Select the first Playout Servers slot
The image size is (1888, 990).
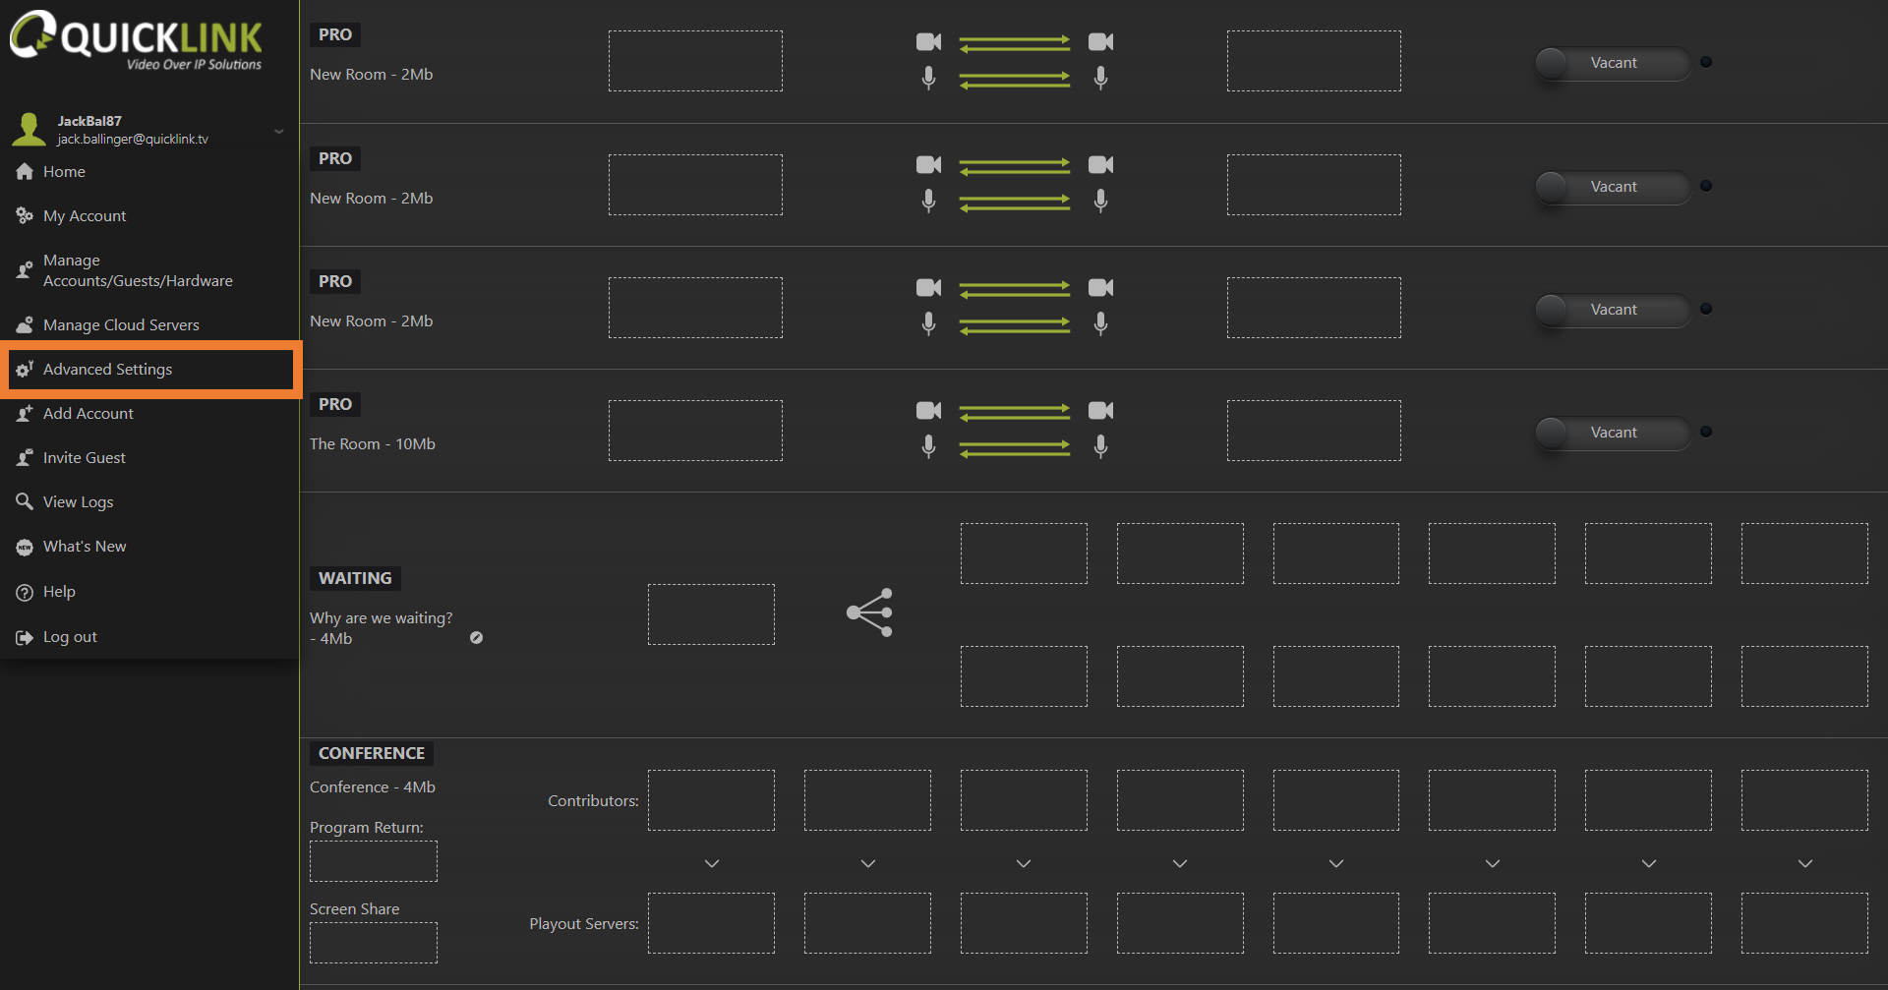click(711, 923)
